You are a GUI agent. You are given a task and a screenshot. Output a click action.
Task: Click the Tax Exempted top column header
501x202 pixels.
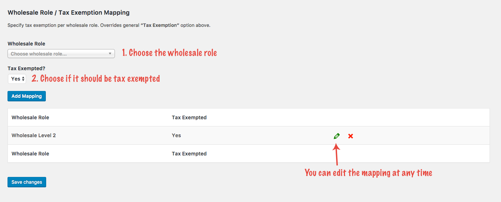[189, 117]
